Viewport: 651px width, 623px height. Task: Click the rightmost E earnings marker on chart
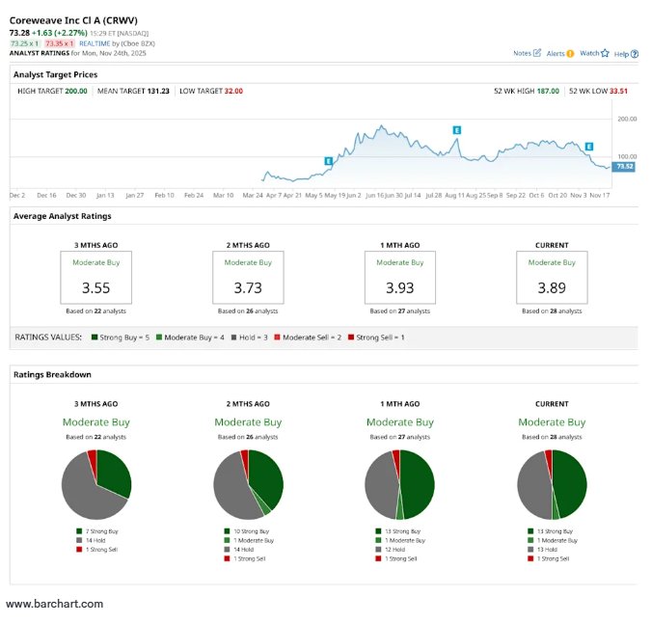point(589,147)
